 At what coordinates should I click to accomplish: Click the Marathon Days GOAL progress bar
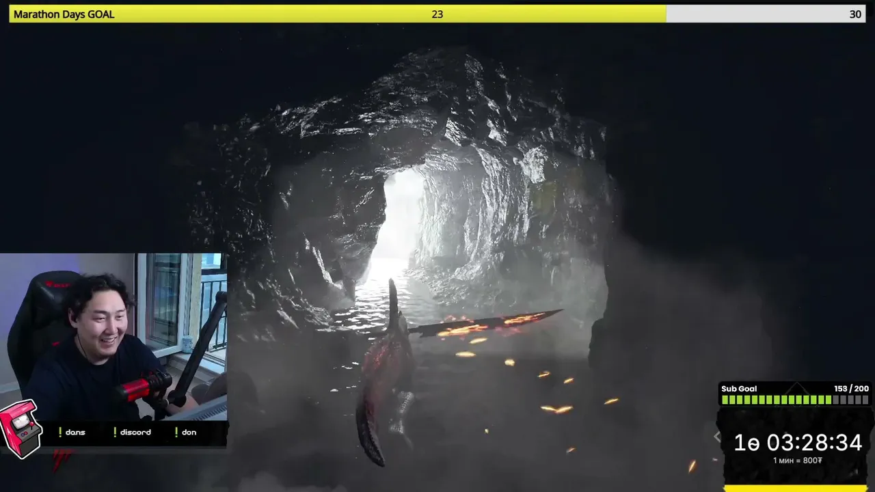pos(437,14)
